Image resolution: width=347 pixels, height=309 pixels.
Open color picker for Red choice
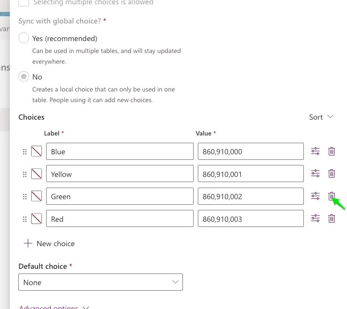pyautogui.click(x=36, y=219)
